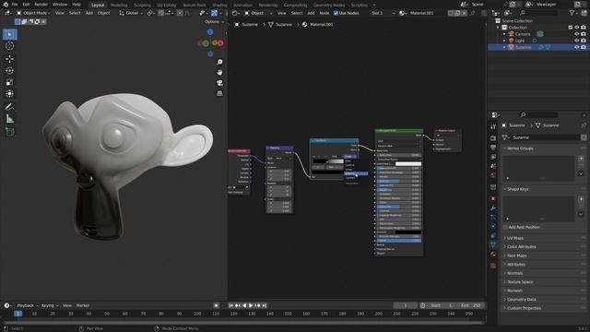The width and height of the screenshot is (590, 332).
Task: Select the 3D Cursor tool
Action: coord(10,46)
